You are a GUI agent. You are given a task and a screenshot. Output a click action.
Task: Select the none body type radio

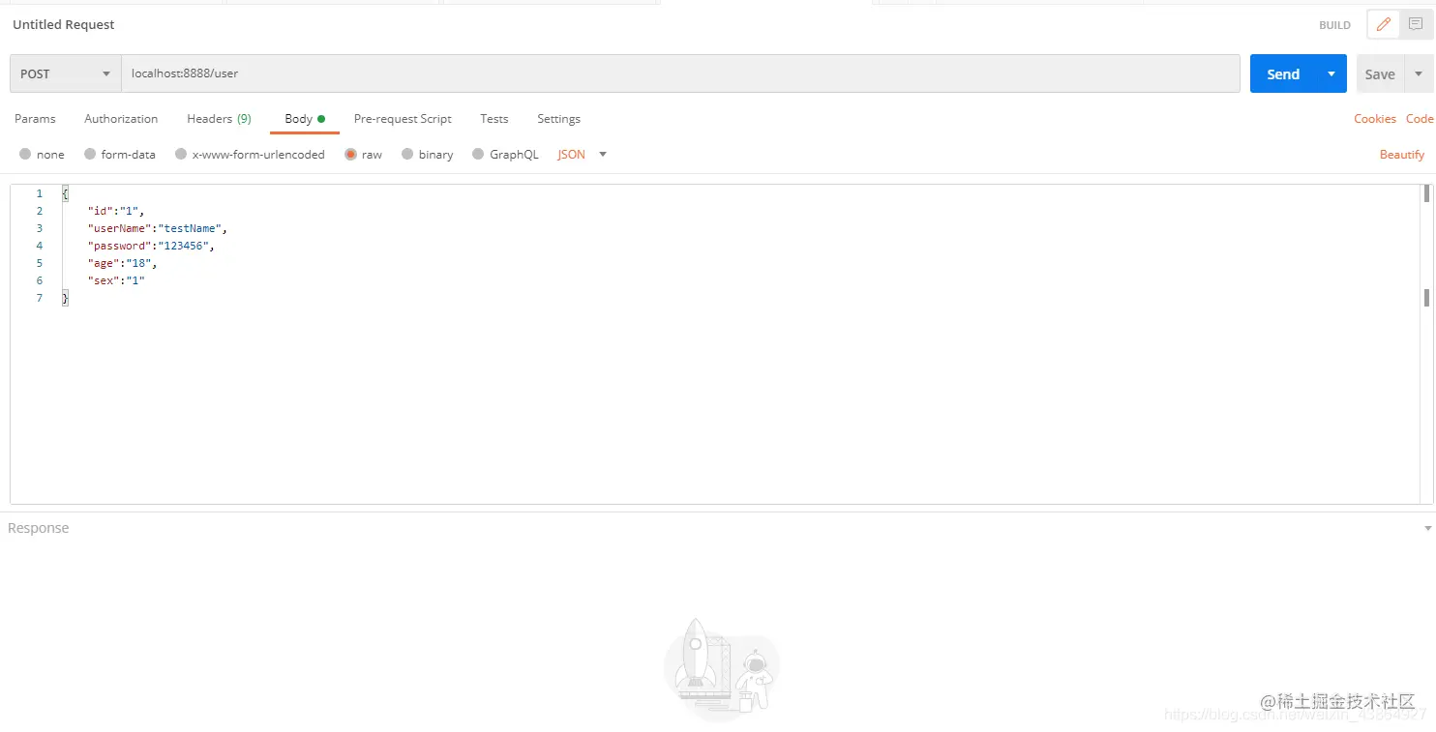[25, 155]
